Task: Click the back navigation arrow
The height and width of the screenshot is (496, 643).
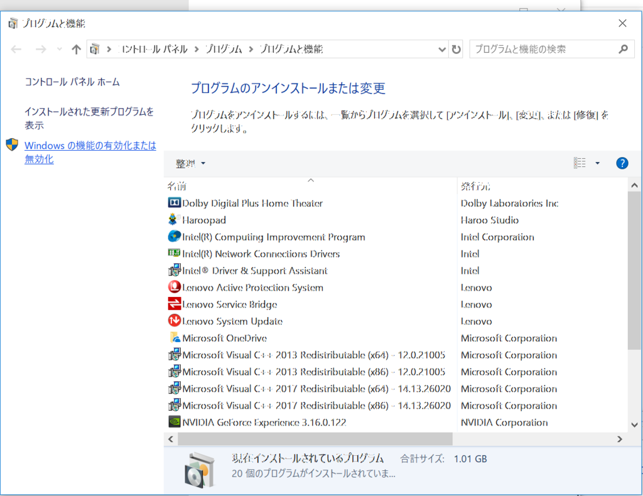Action: [x=16, y=49]
